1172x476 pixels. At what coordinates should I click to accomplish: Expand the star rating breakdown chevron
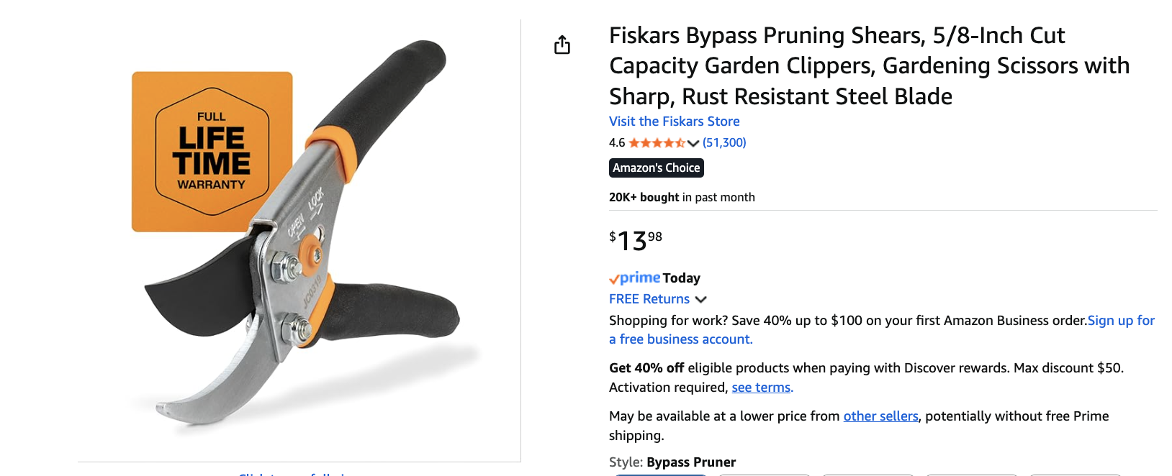(x=693, y=143)
